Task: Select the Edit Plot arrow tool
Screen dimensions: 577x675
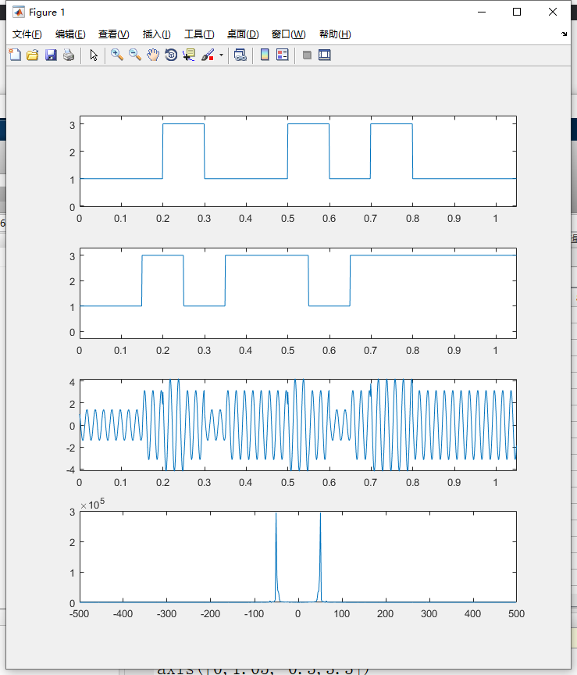Action: click(94, 55)
